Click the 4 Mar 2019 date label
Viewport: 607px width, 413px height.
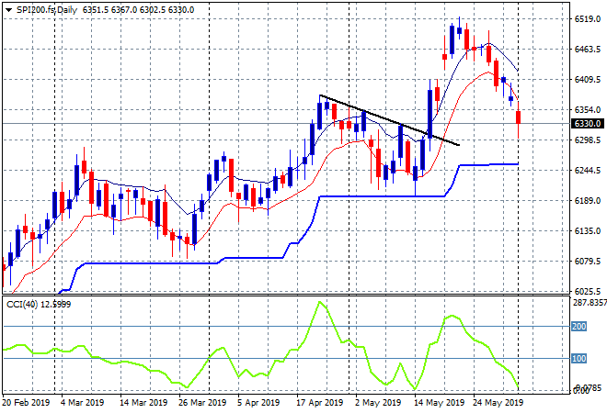point(82,403)
